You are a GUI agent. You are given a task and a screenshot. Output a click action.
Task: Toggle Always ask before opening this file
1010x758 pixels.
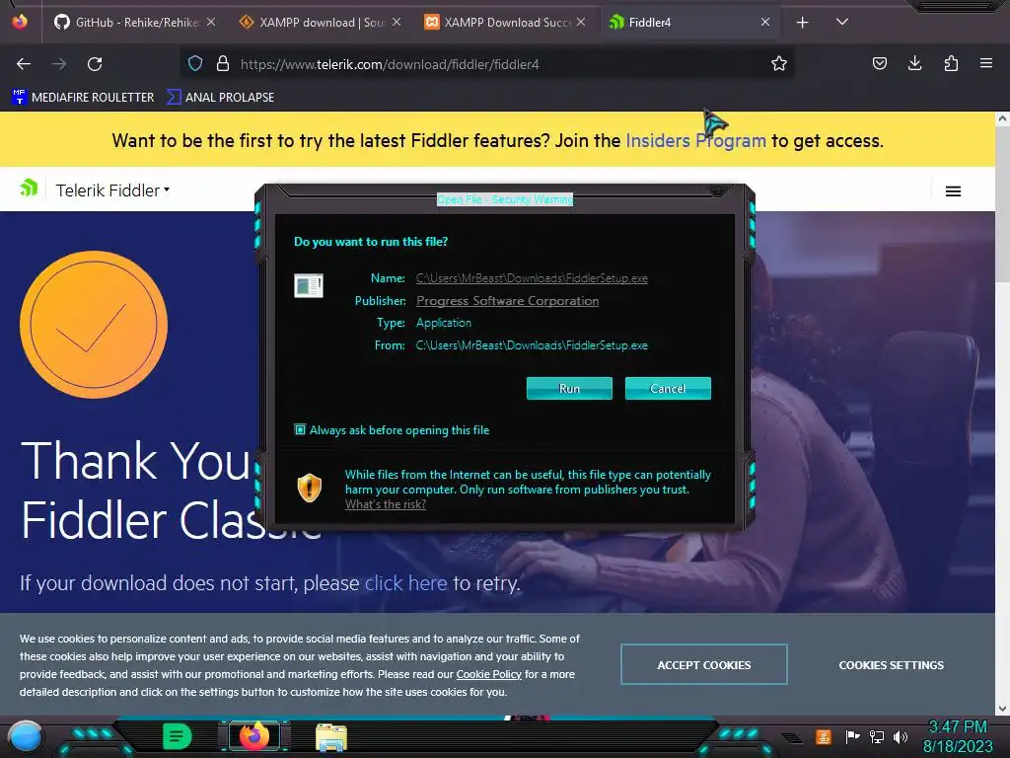click(x=300, y=429)
